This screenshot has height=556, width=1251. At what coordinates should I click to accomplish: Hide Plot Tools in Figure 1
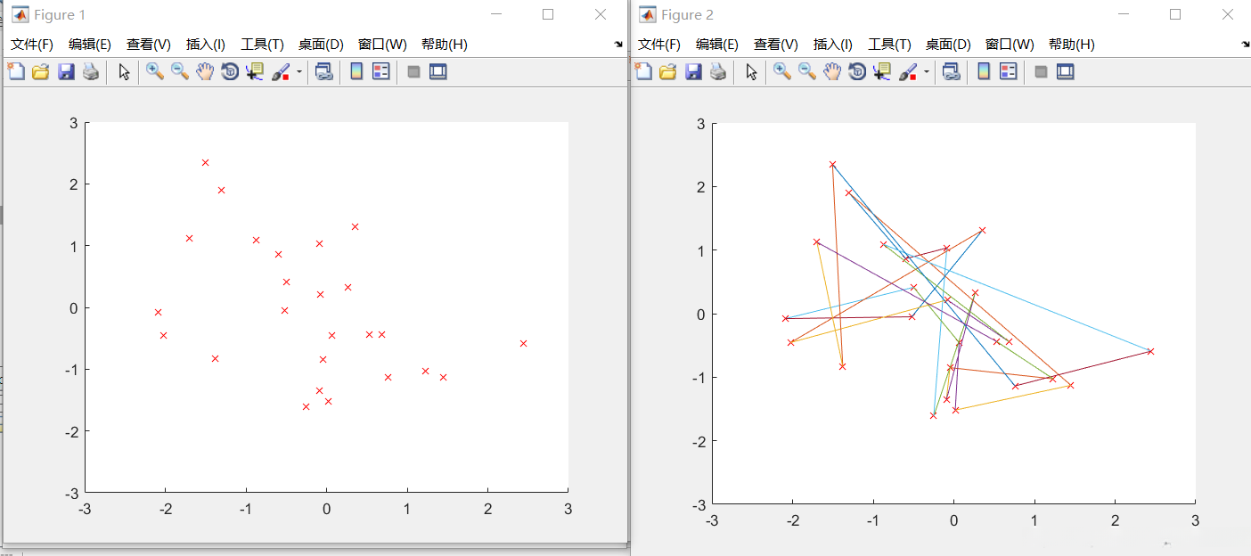(413, 72)
